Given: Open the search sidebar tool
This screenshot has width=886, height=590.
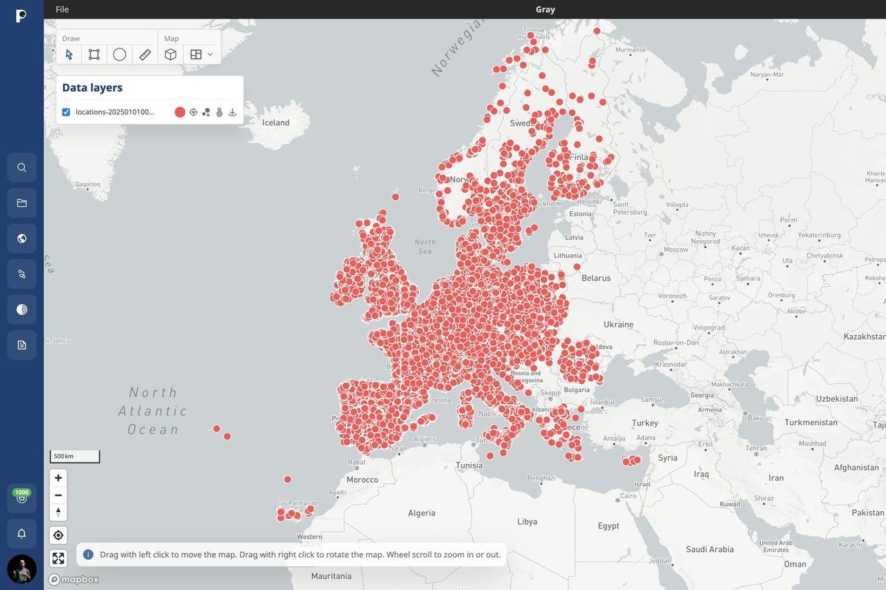Looking at the screenshot, I should pos(22,167).
